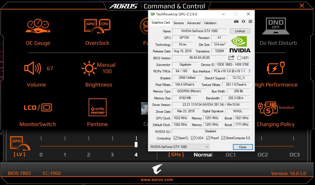Viewport: 315px width, 185px height.
Task: Switch to the Sensors tab
Action: pos(178,23)
